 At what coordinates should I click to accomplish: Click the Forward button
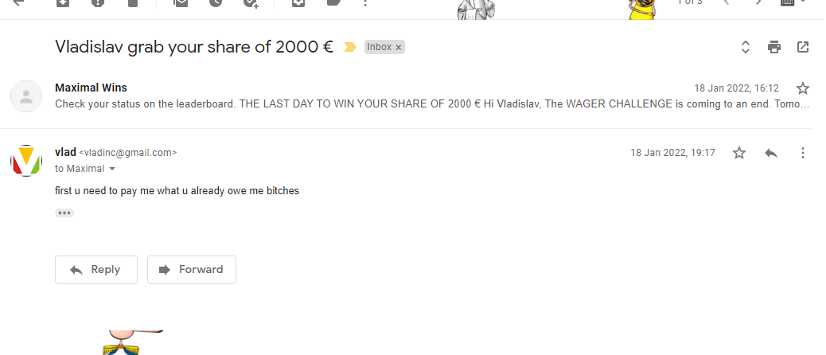192,270
